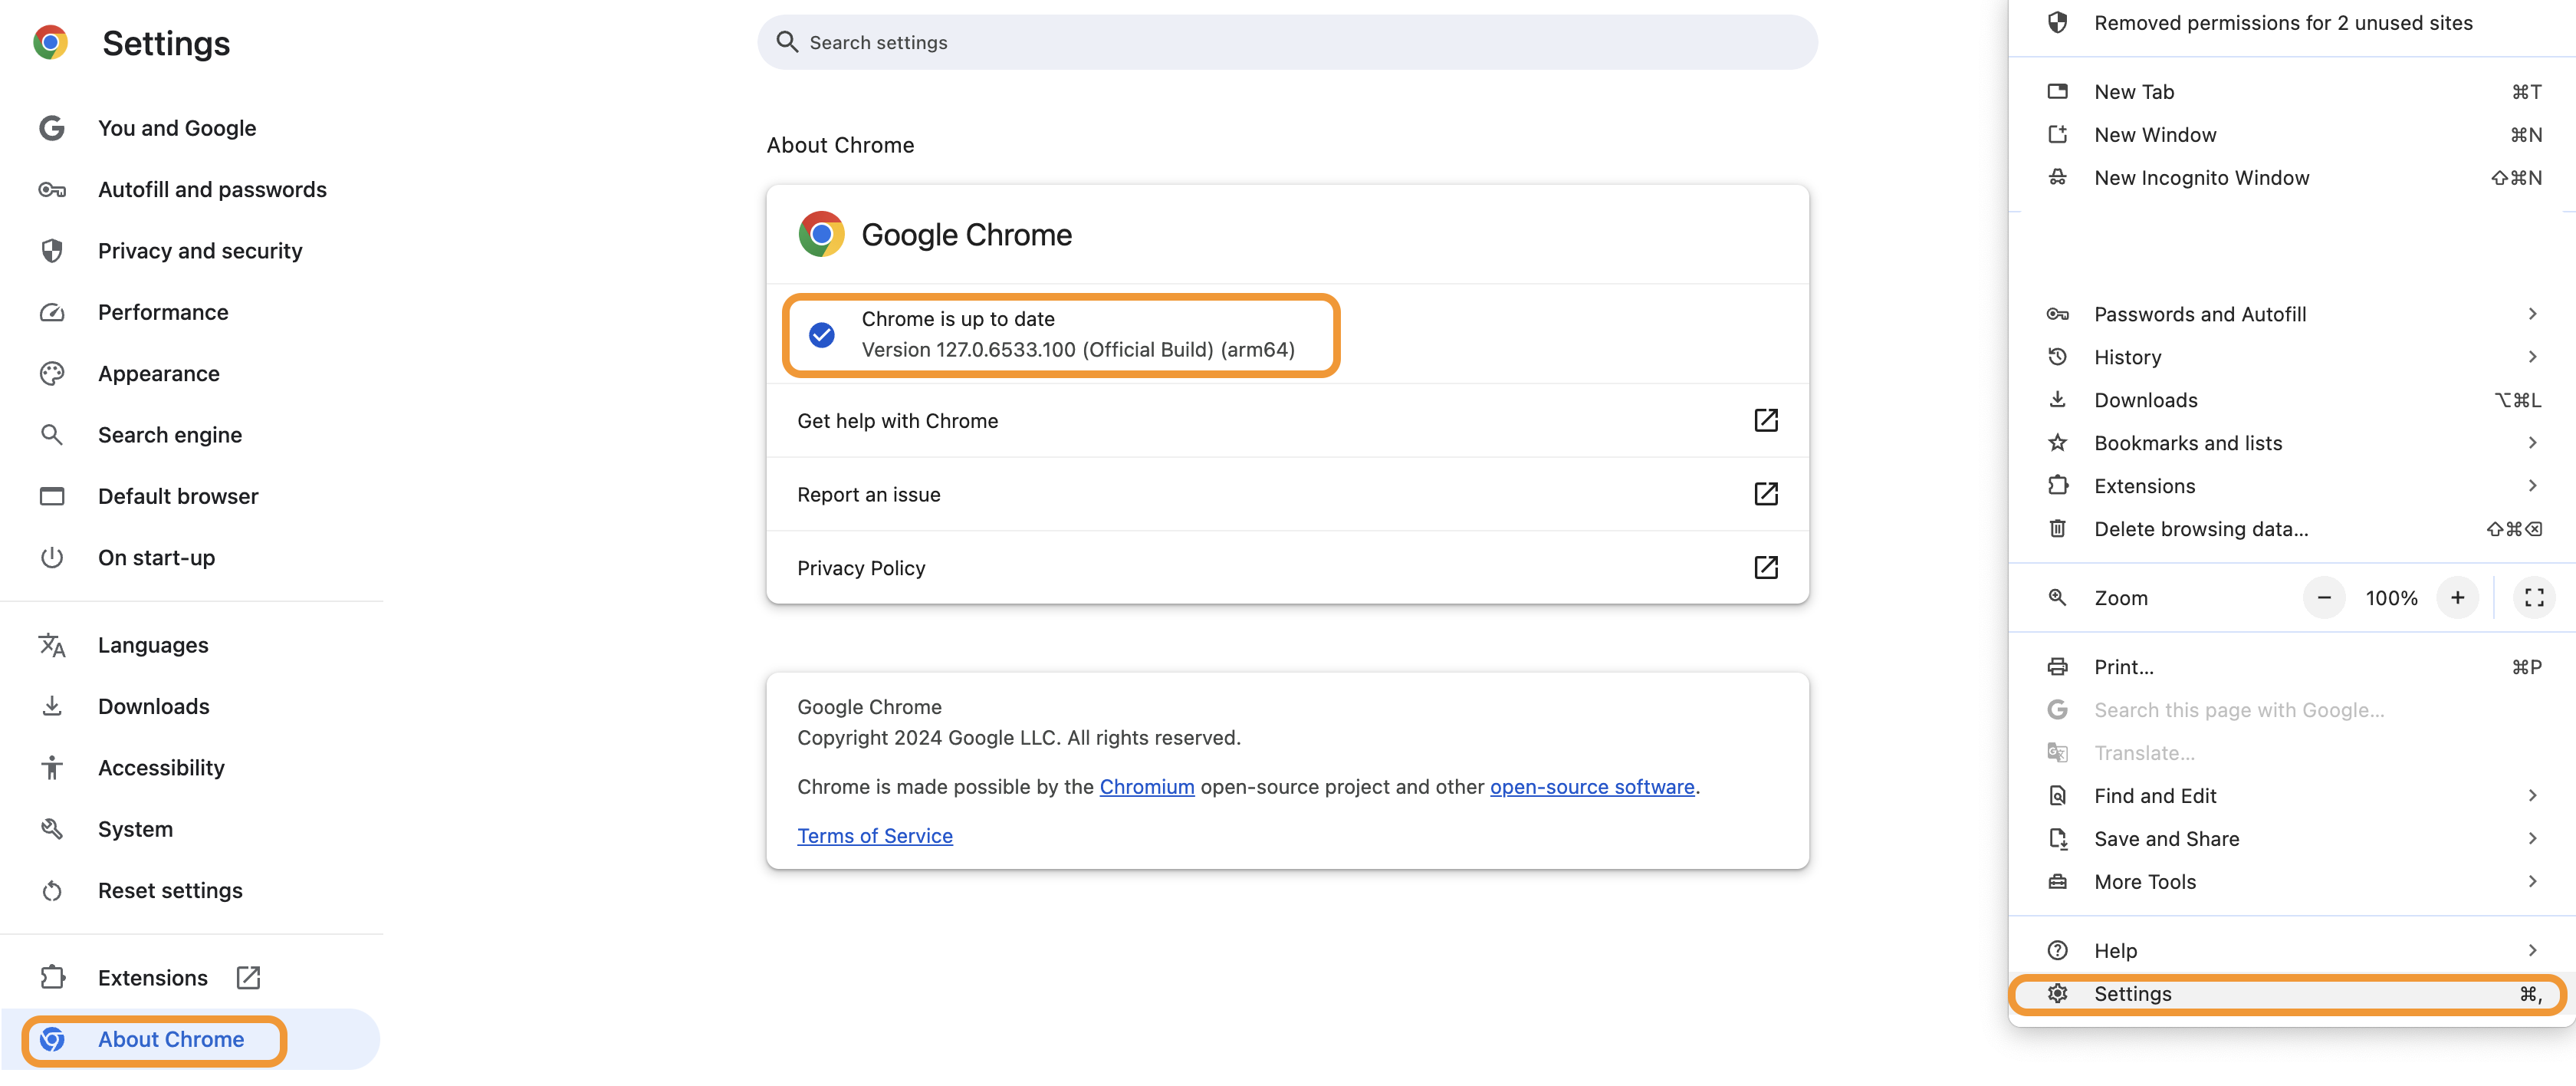Click the open-in-new icon next to Extensions in sidebar
Screen dimensions: 2576x1086
click(x=248, y=977)
